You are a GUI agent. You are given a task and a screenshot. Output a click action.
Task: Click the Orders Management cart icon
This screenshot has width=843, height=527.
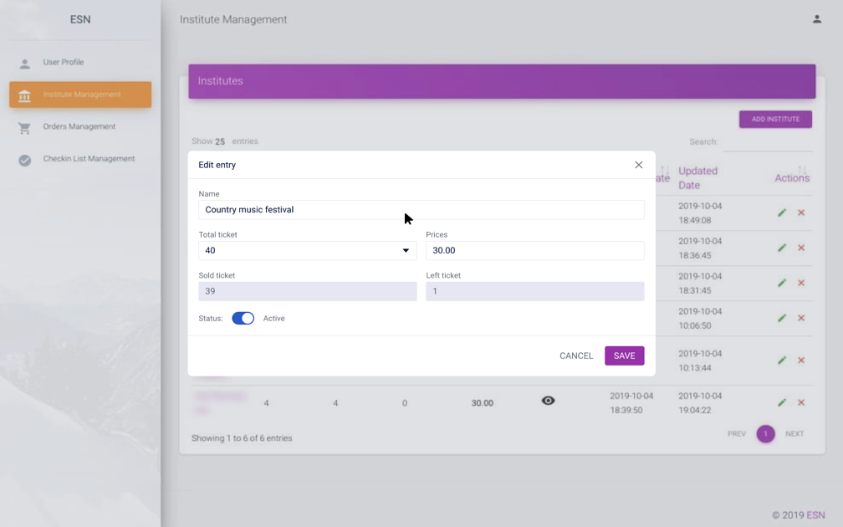click(25, 128)
